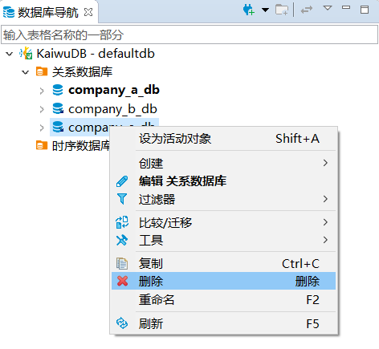Choose 设为活动对象 from context menu
Screen dimensions: 379x349
coord(223,139)
